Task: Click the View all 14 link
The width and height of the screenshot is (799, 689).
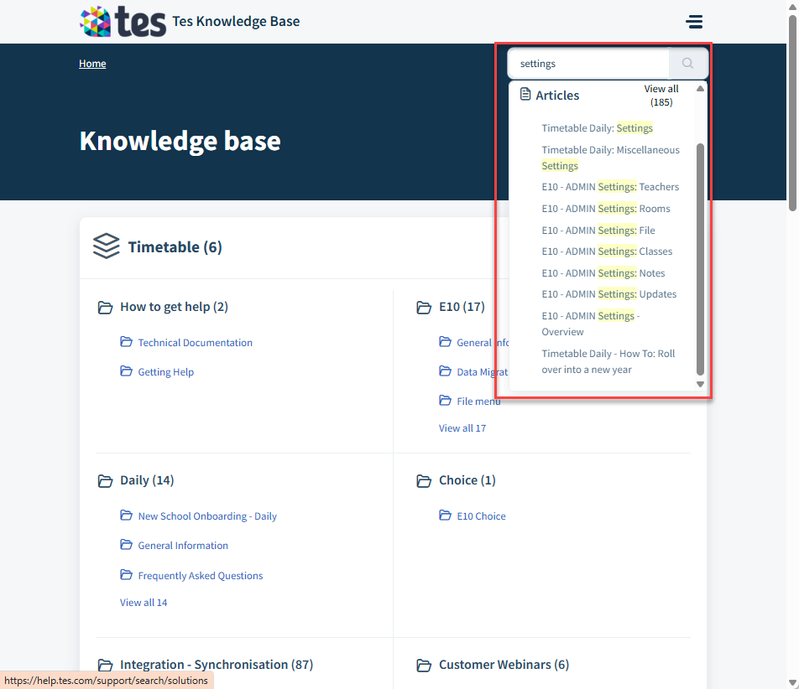Action: [144, 603]
